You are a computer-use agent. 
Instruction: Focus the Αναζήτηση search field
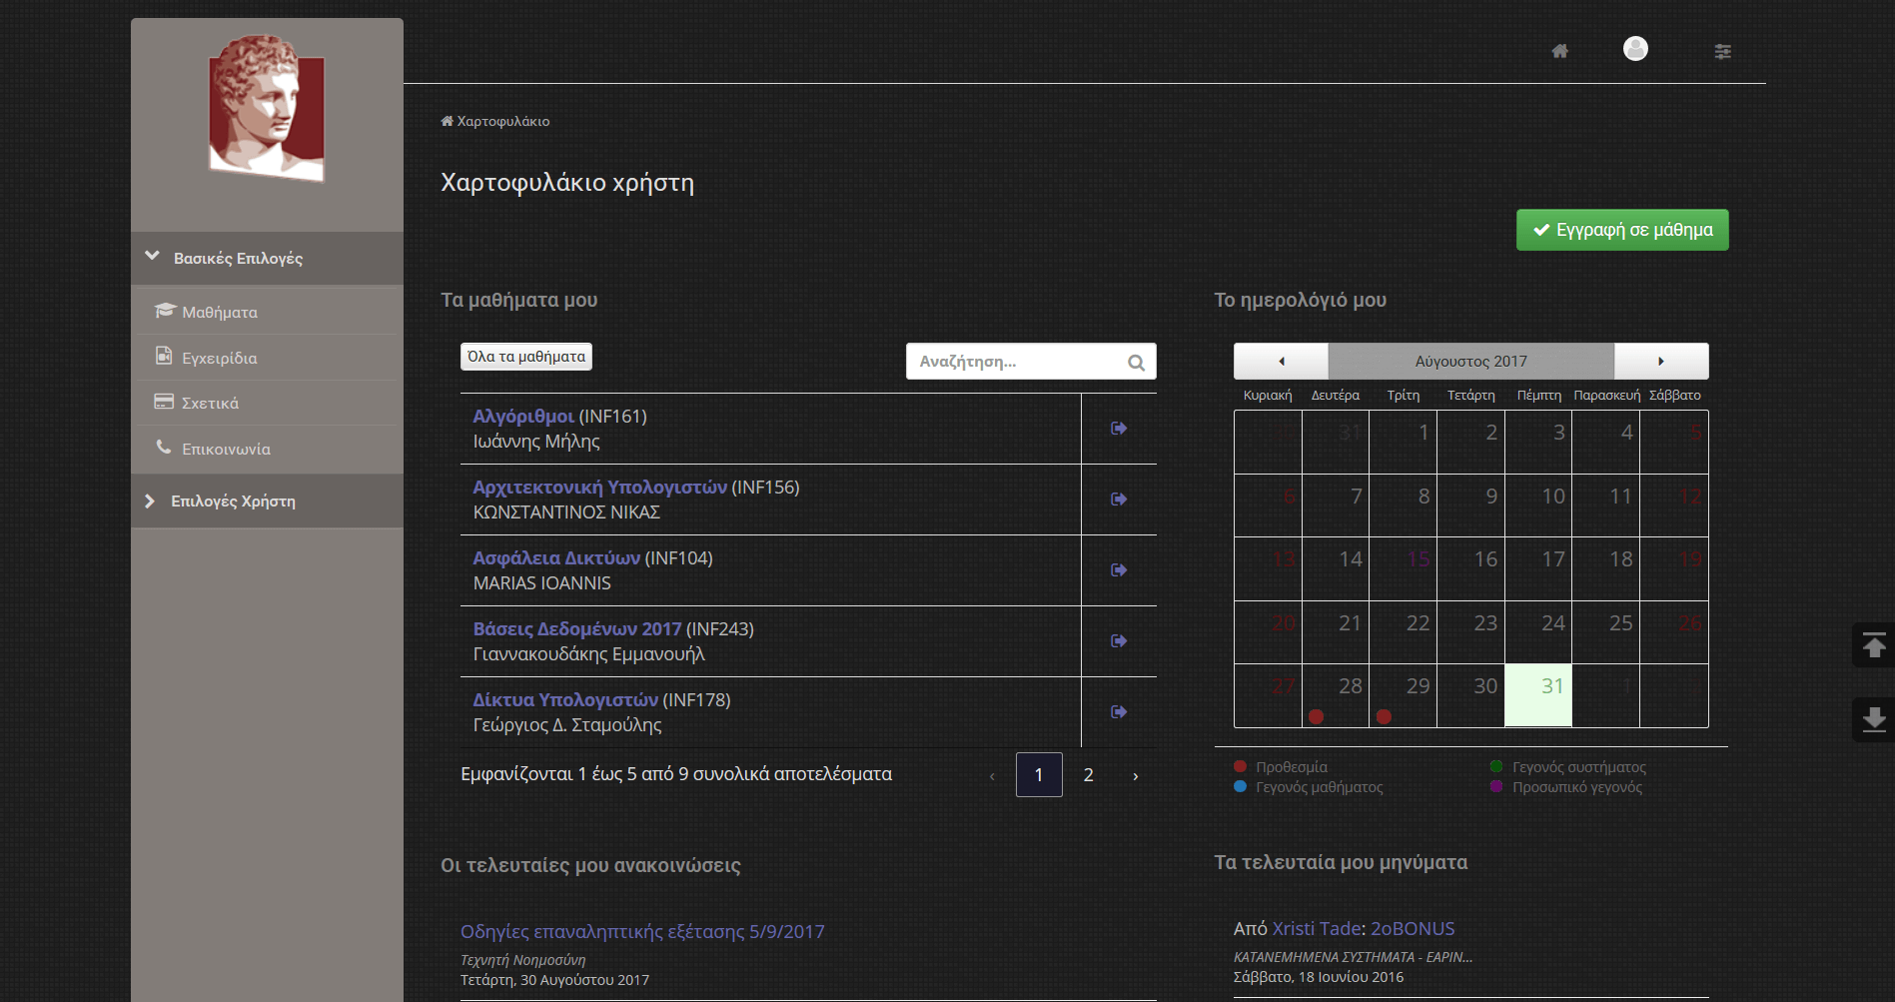[x=1014, y=362]
